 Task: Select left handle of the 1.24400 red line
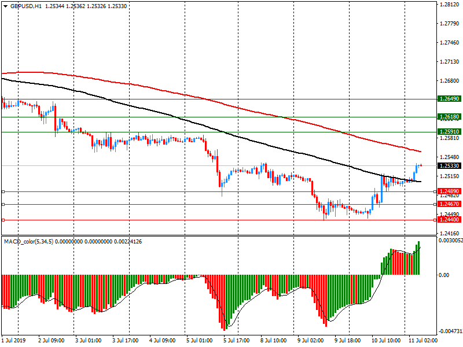3,220
